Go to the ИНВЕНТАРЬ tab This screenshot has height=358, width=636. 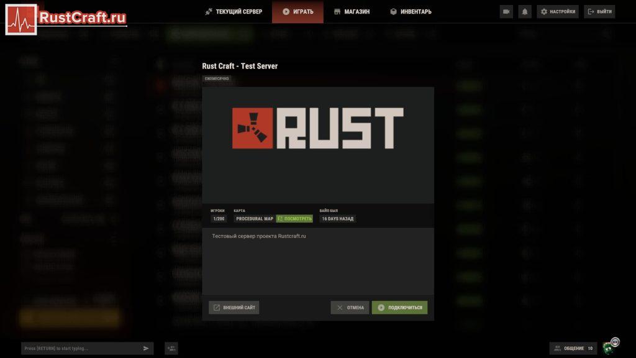point(411,12)
